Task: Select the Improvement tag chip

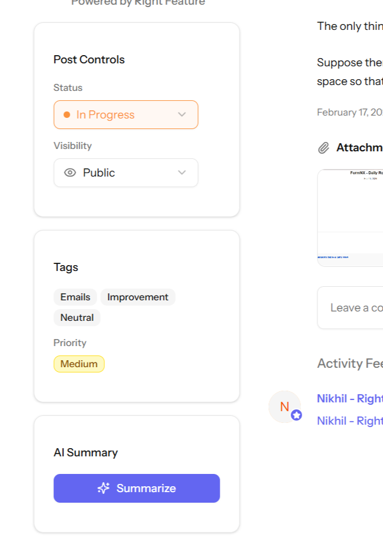Action: (138, 297)
